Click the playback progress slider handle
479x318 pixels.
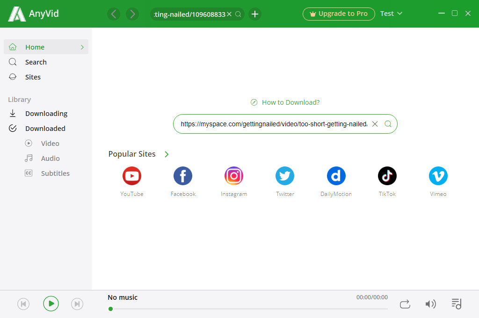(x=110, y=309)
